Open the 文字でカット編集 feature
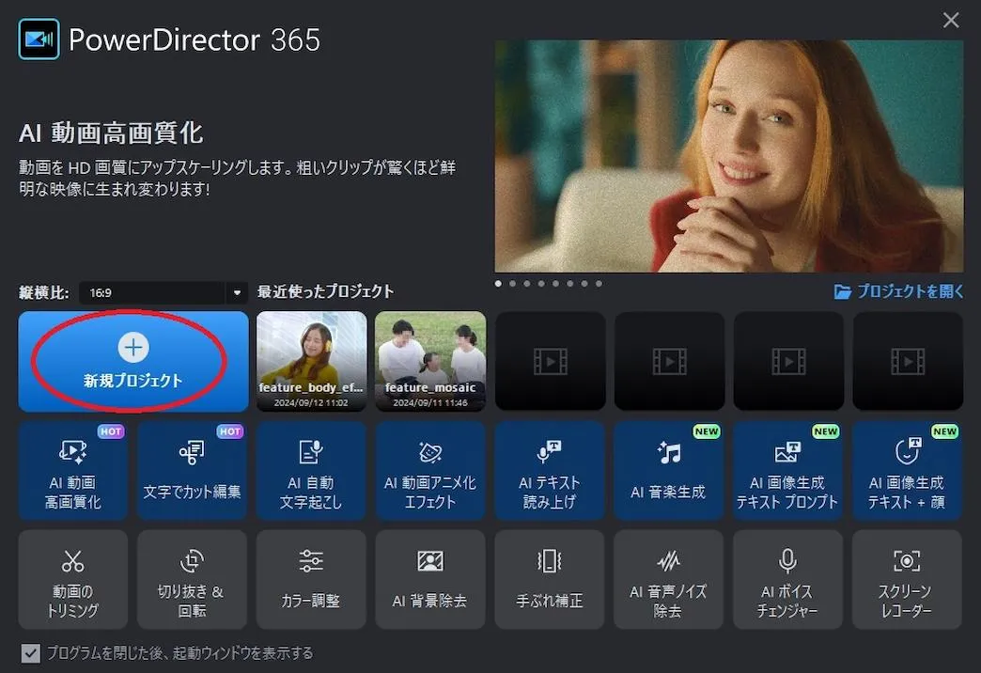 (192, 470)
